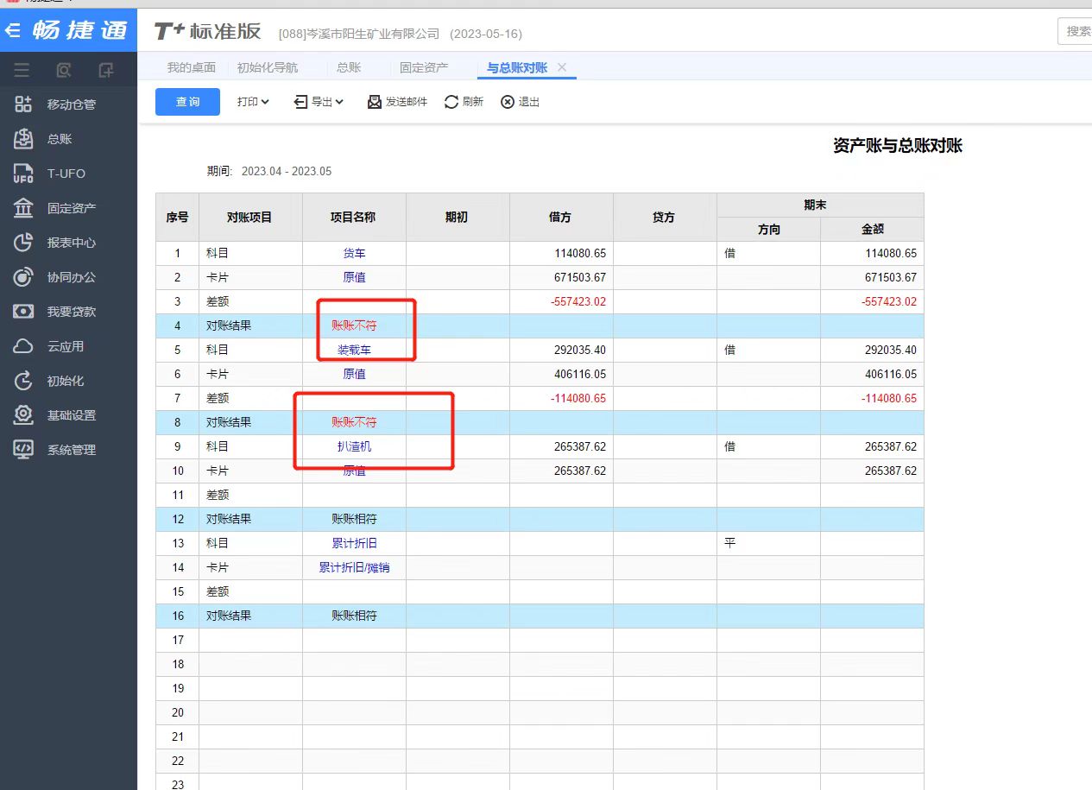This screenshot has width=1092, height=790.
Task: Open 协同办公 in the sidebar
Action: (x=71, y=277)
